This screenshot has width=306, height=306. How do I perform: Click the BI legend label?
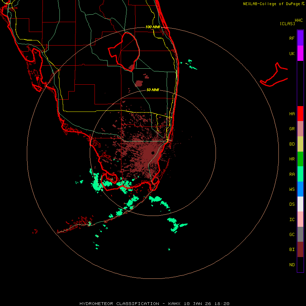point(292,250)
